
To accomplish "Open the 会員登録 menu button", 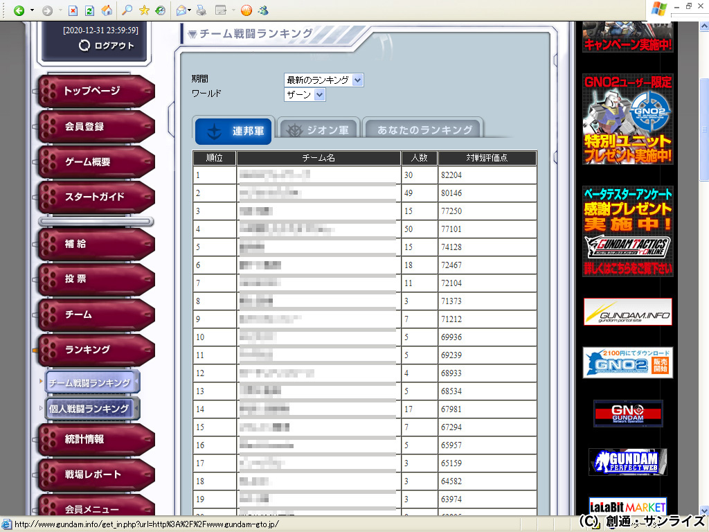I will pos(96,127).
